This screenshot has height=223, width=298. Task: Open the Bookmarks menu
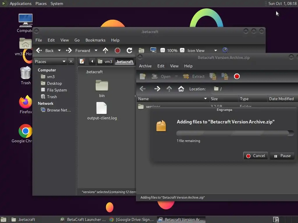pyautogui.click(x=95, y=40)
